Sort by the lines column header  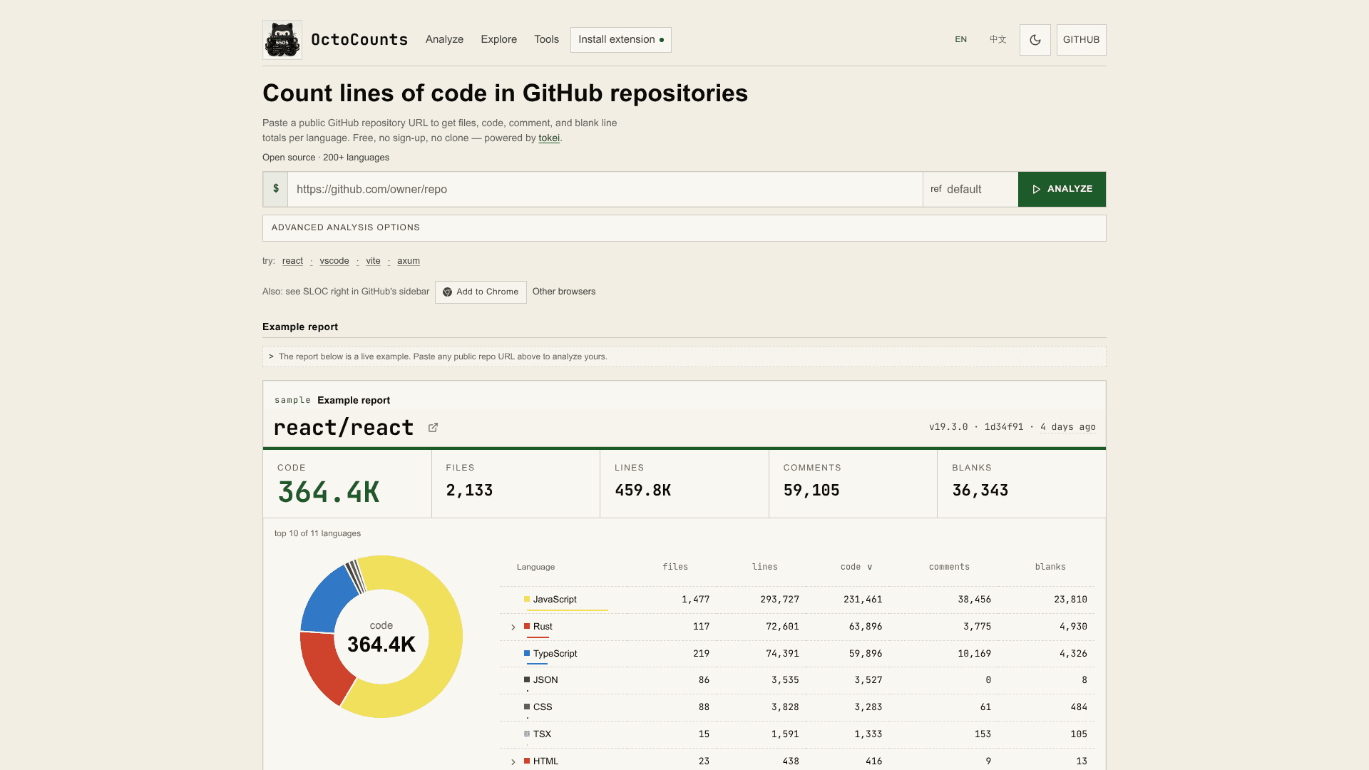coord(764,568)
